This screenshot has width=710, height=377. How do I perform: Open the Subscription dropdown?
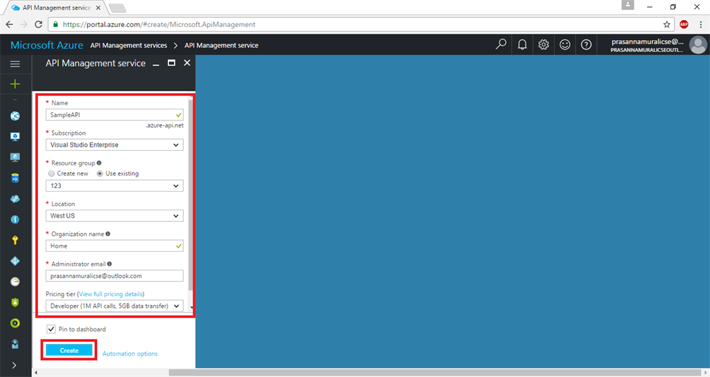[x=114, y=145]
